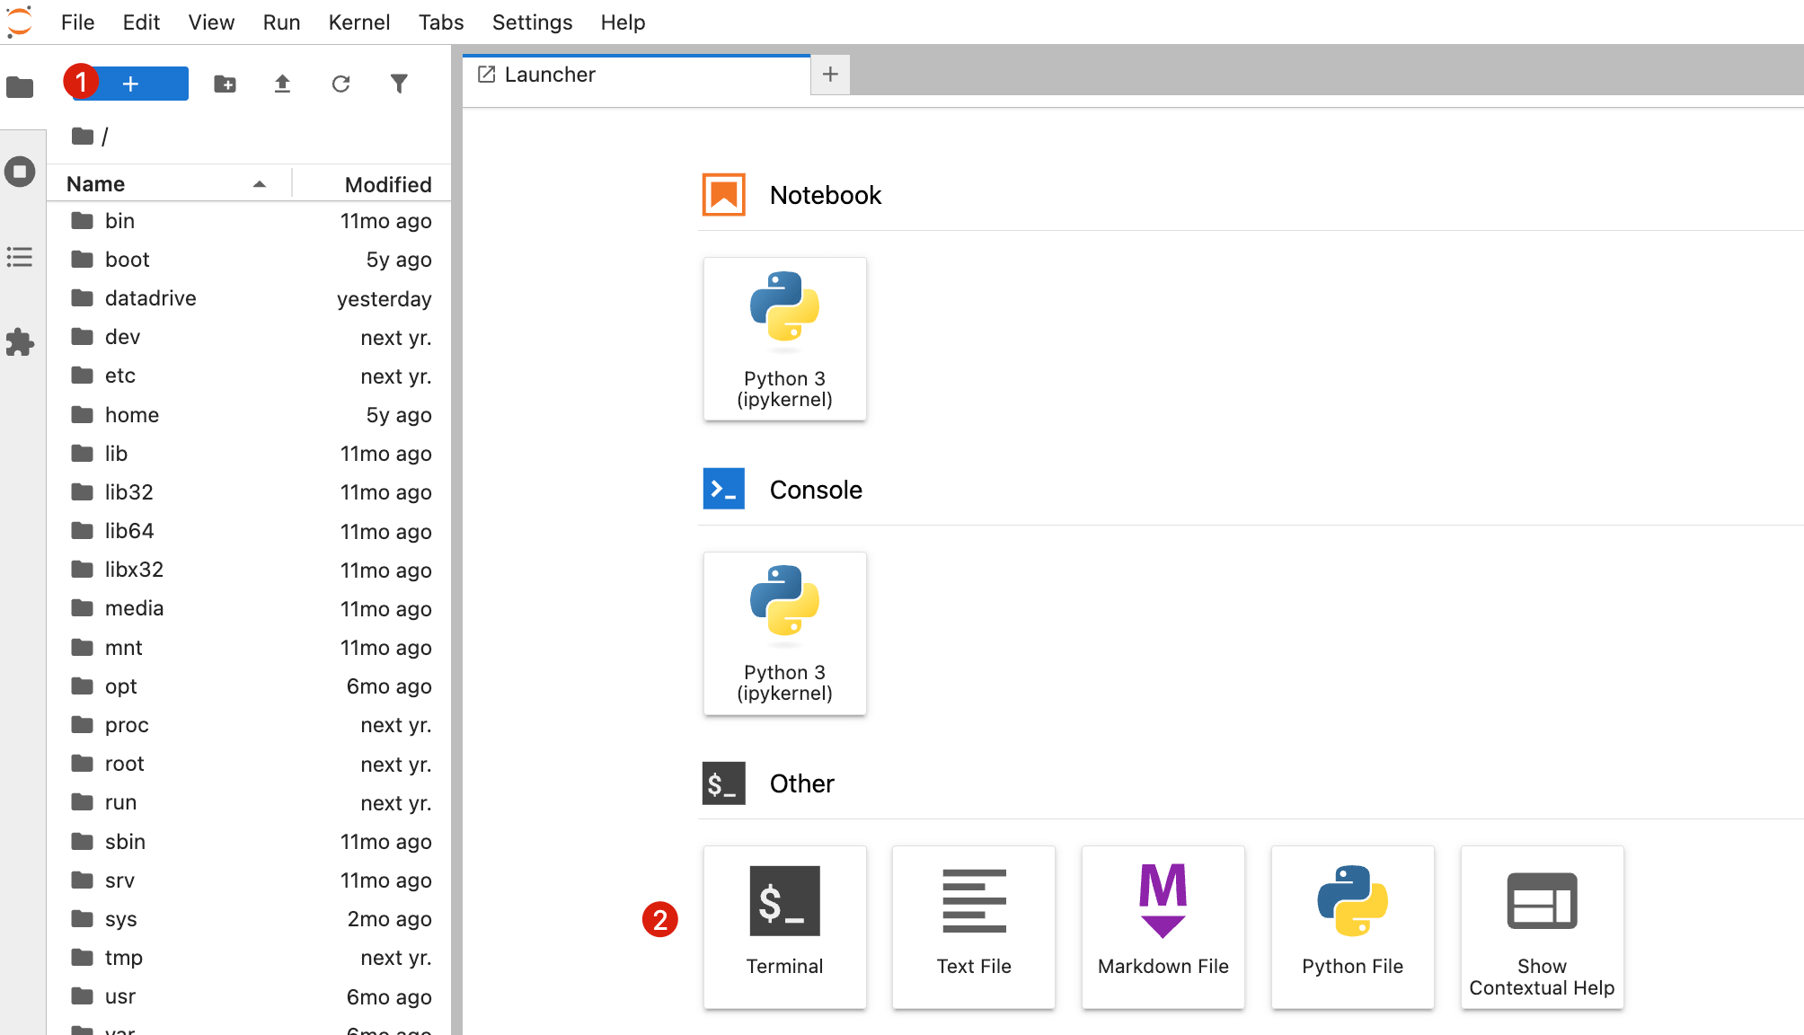Viewport: 1804px width, 1035px height.
Task: Toggle the file filter funnel icon
Action: pyautogui.click(x=399, y=84)
